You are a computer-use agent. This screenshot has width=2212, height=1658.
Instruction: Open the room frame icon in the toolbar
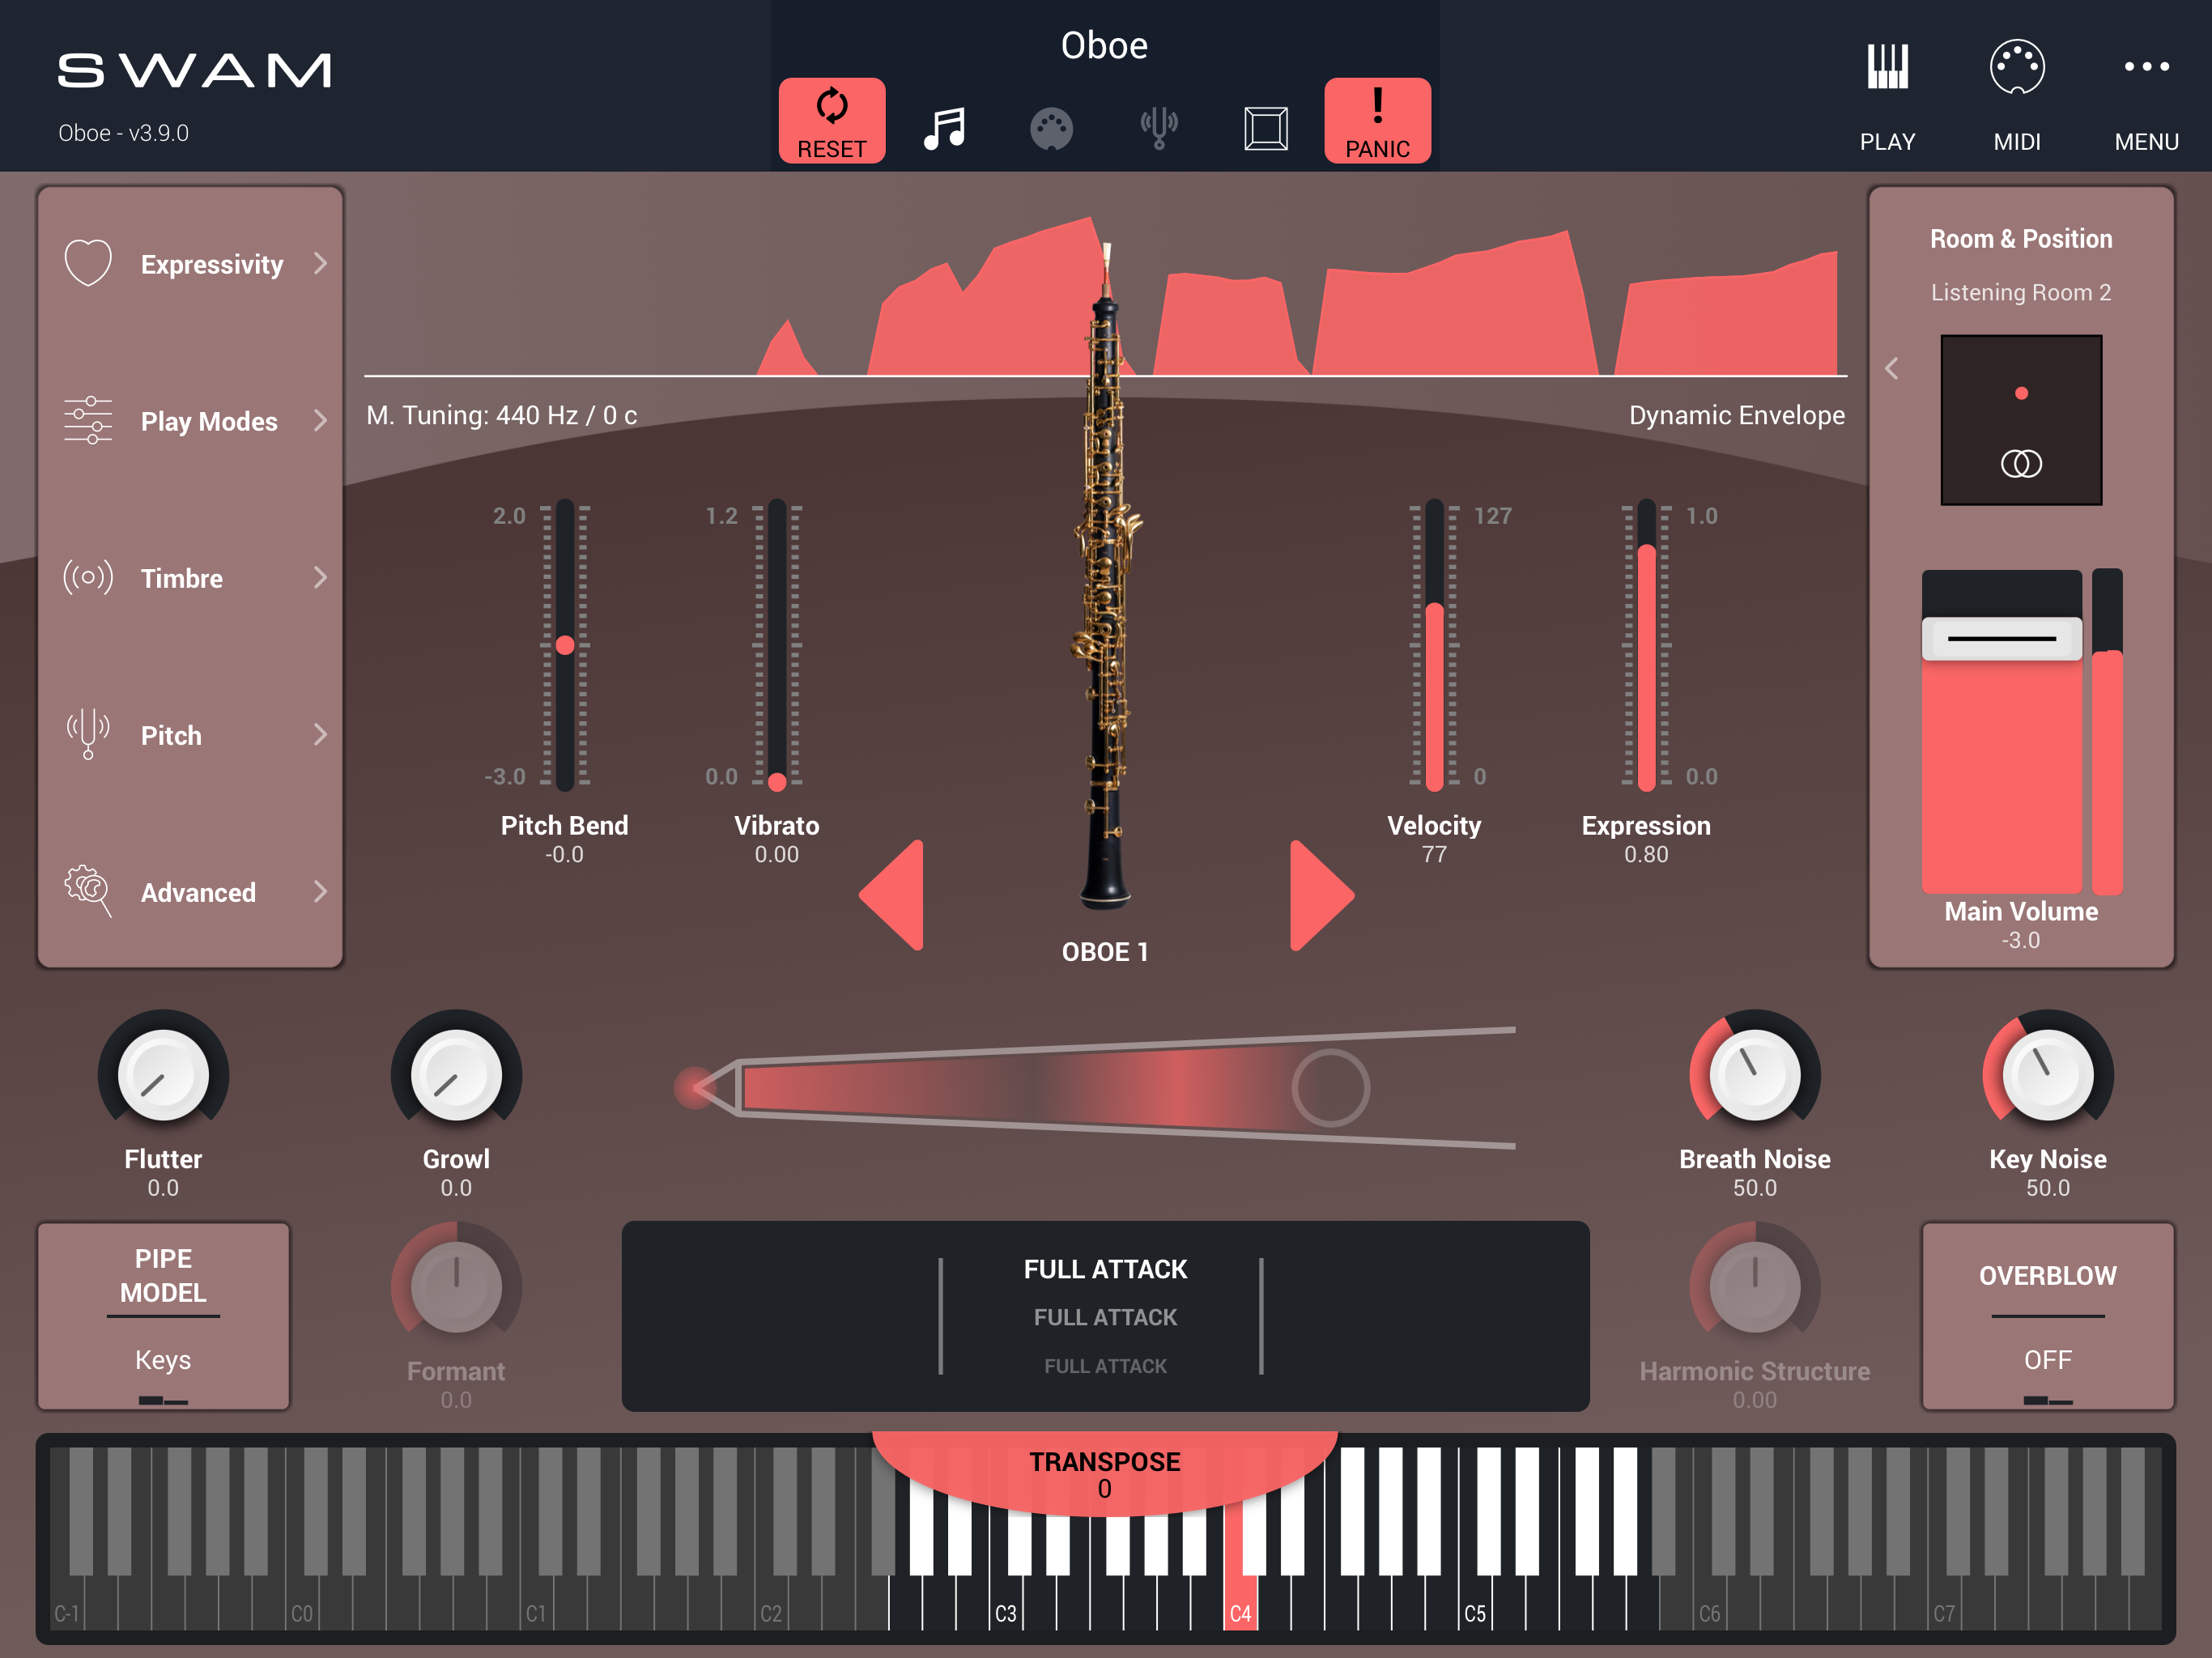point(1265,128)
